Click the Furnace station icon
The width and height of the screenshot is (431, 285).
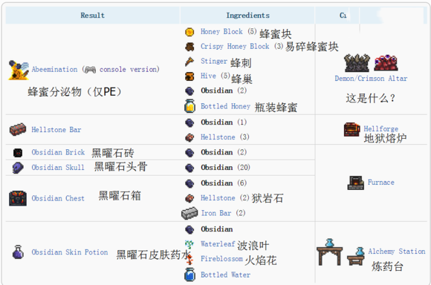tap(356, 183)
